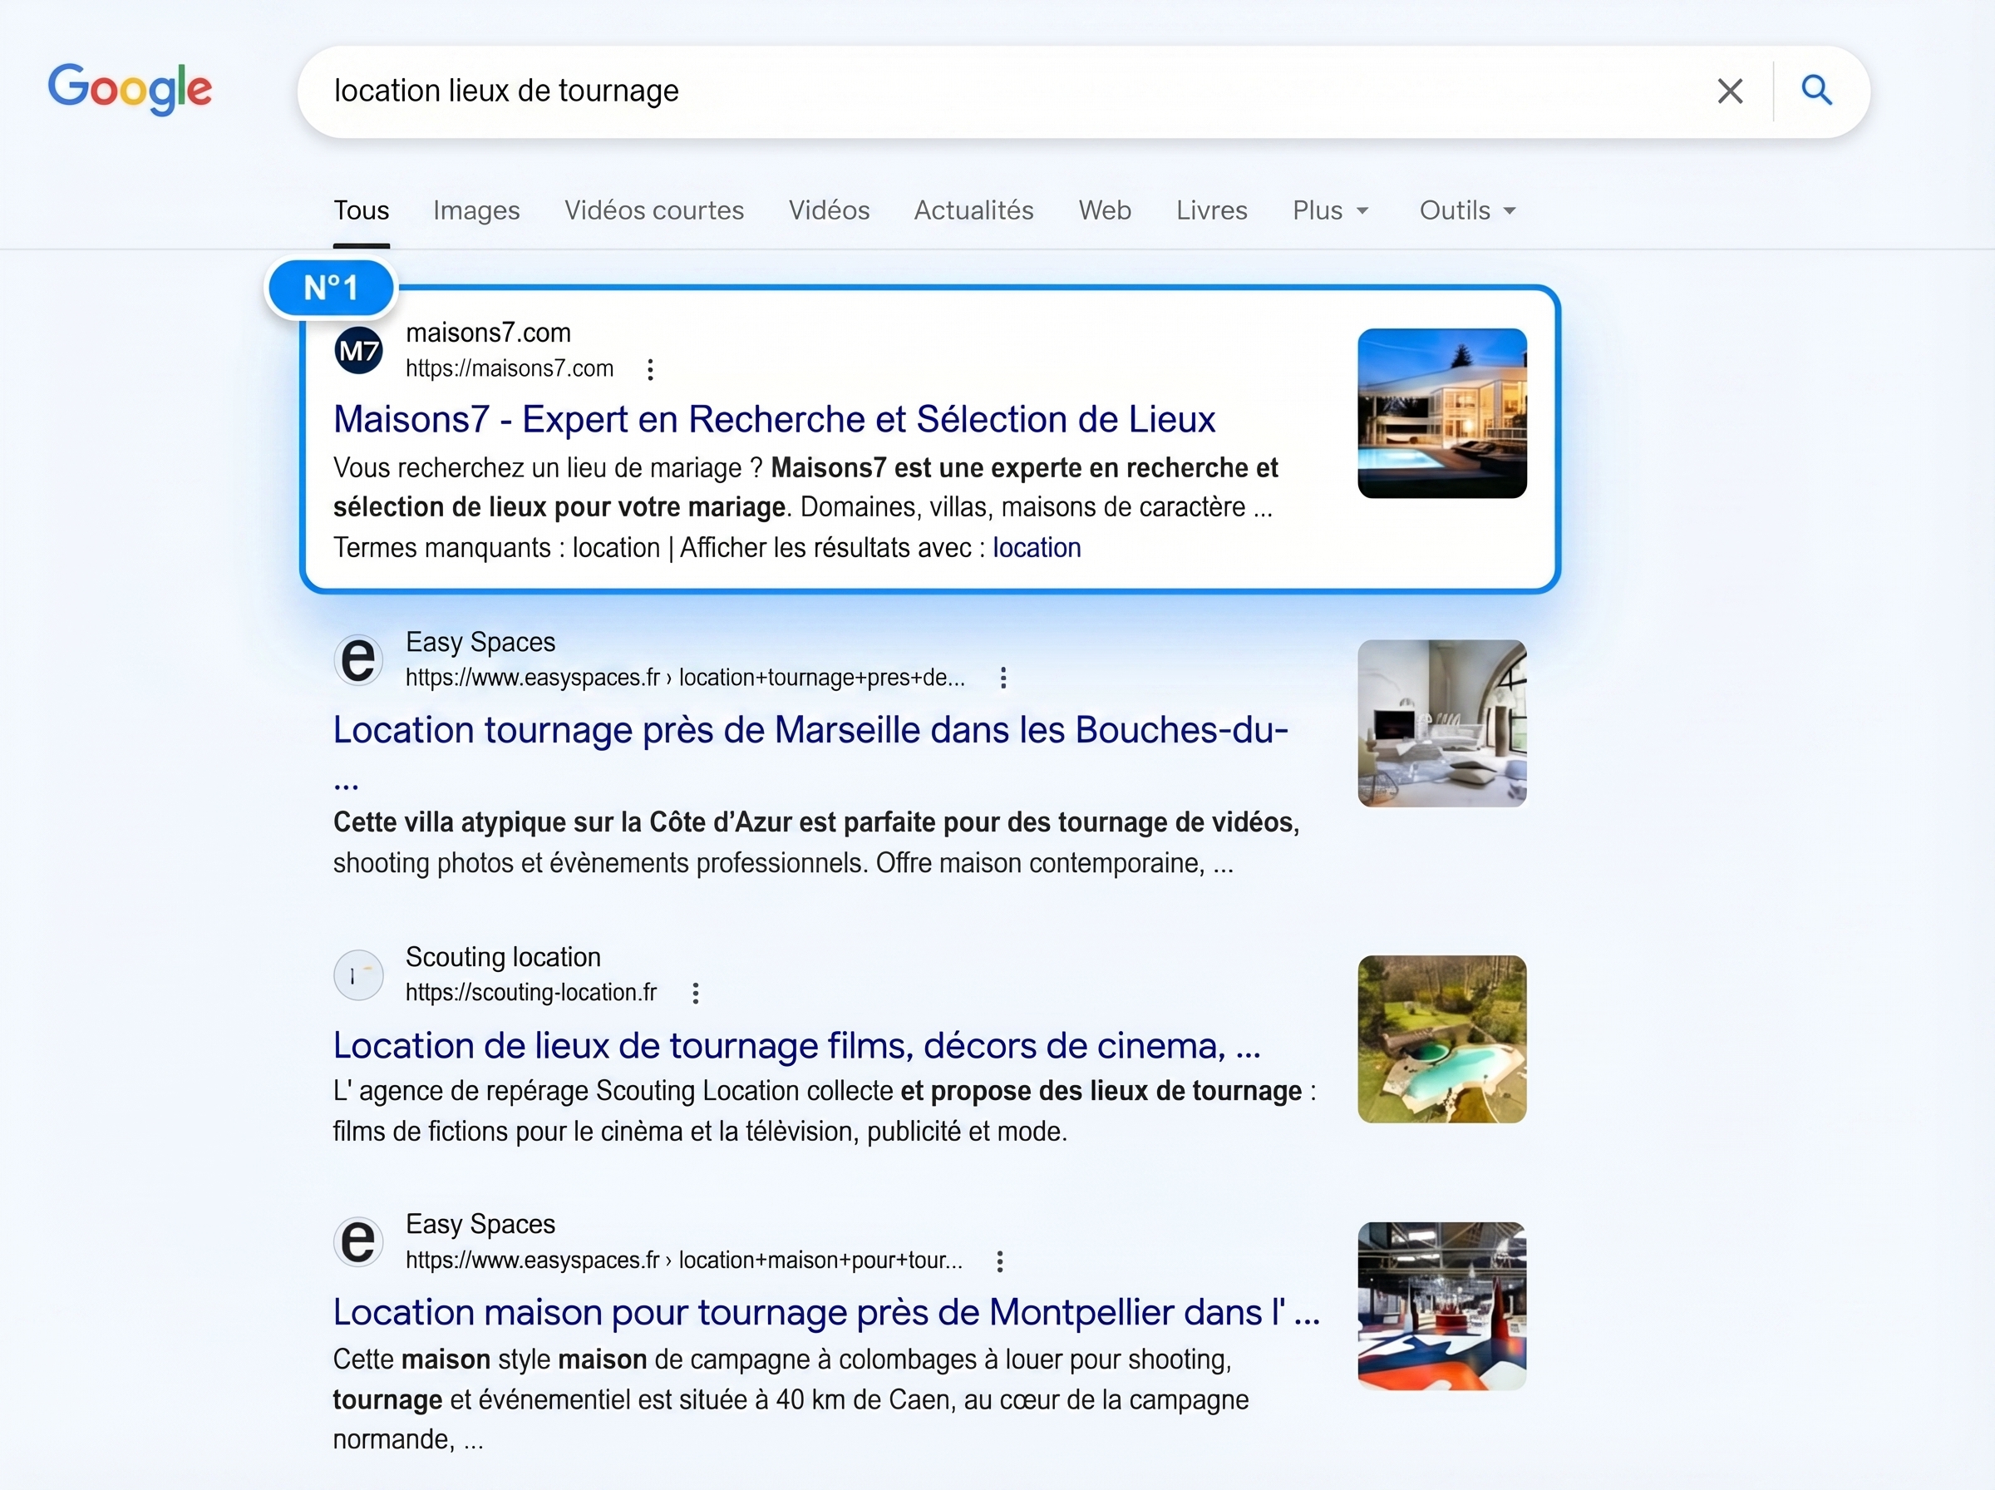
Task: Go to the Livres tab
Action: pyautogui.click(x=1210, y=210)
